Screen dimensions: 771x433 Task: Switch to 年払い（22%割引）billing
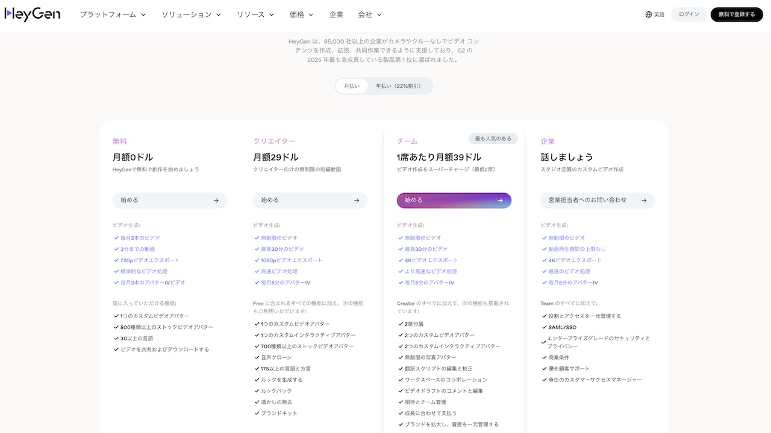(x=398, y=86)
